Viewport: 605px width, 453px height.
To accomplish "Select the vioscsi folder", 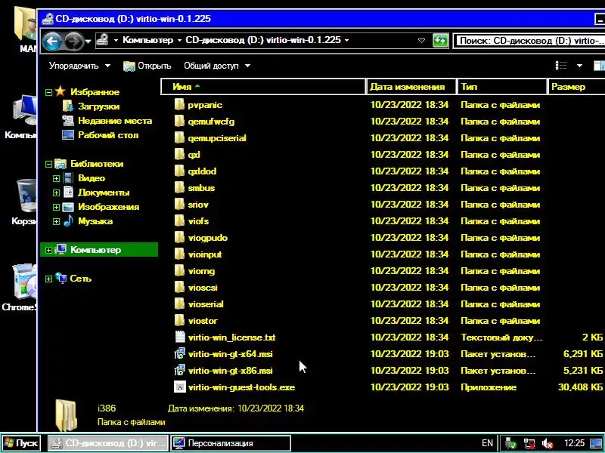I will point(203,288).
